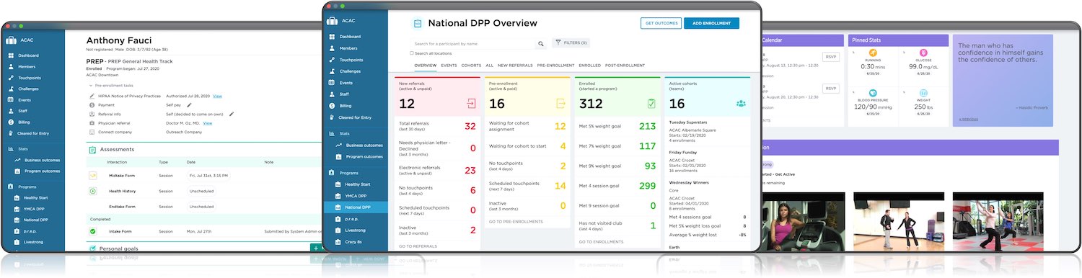Switch to the Events tab in DPP overview
Image resolution: width=1082 pixels, height=278 pixels.
(x=449, y=66)
